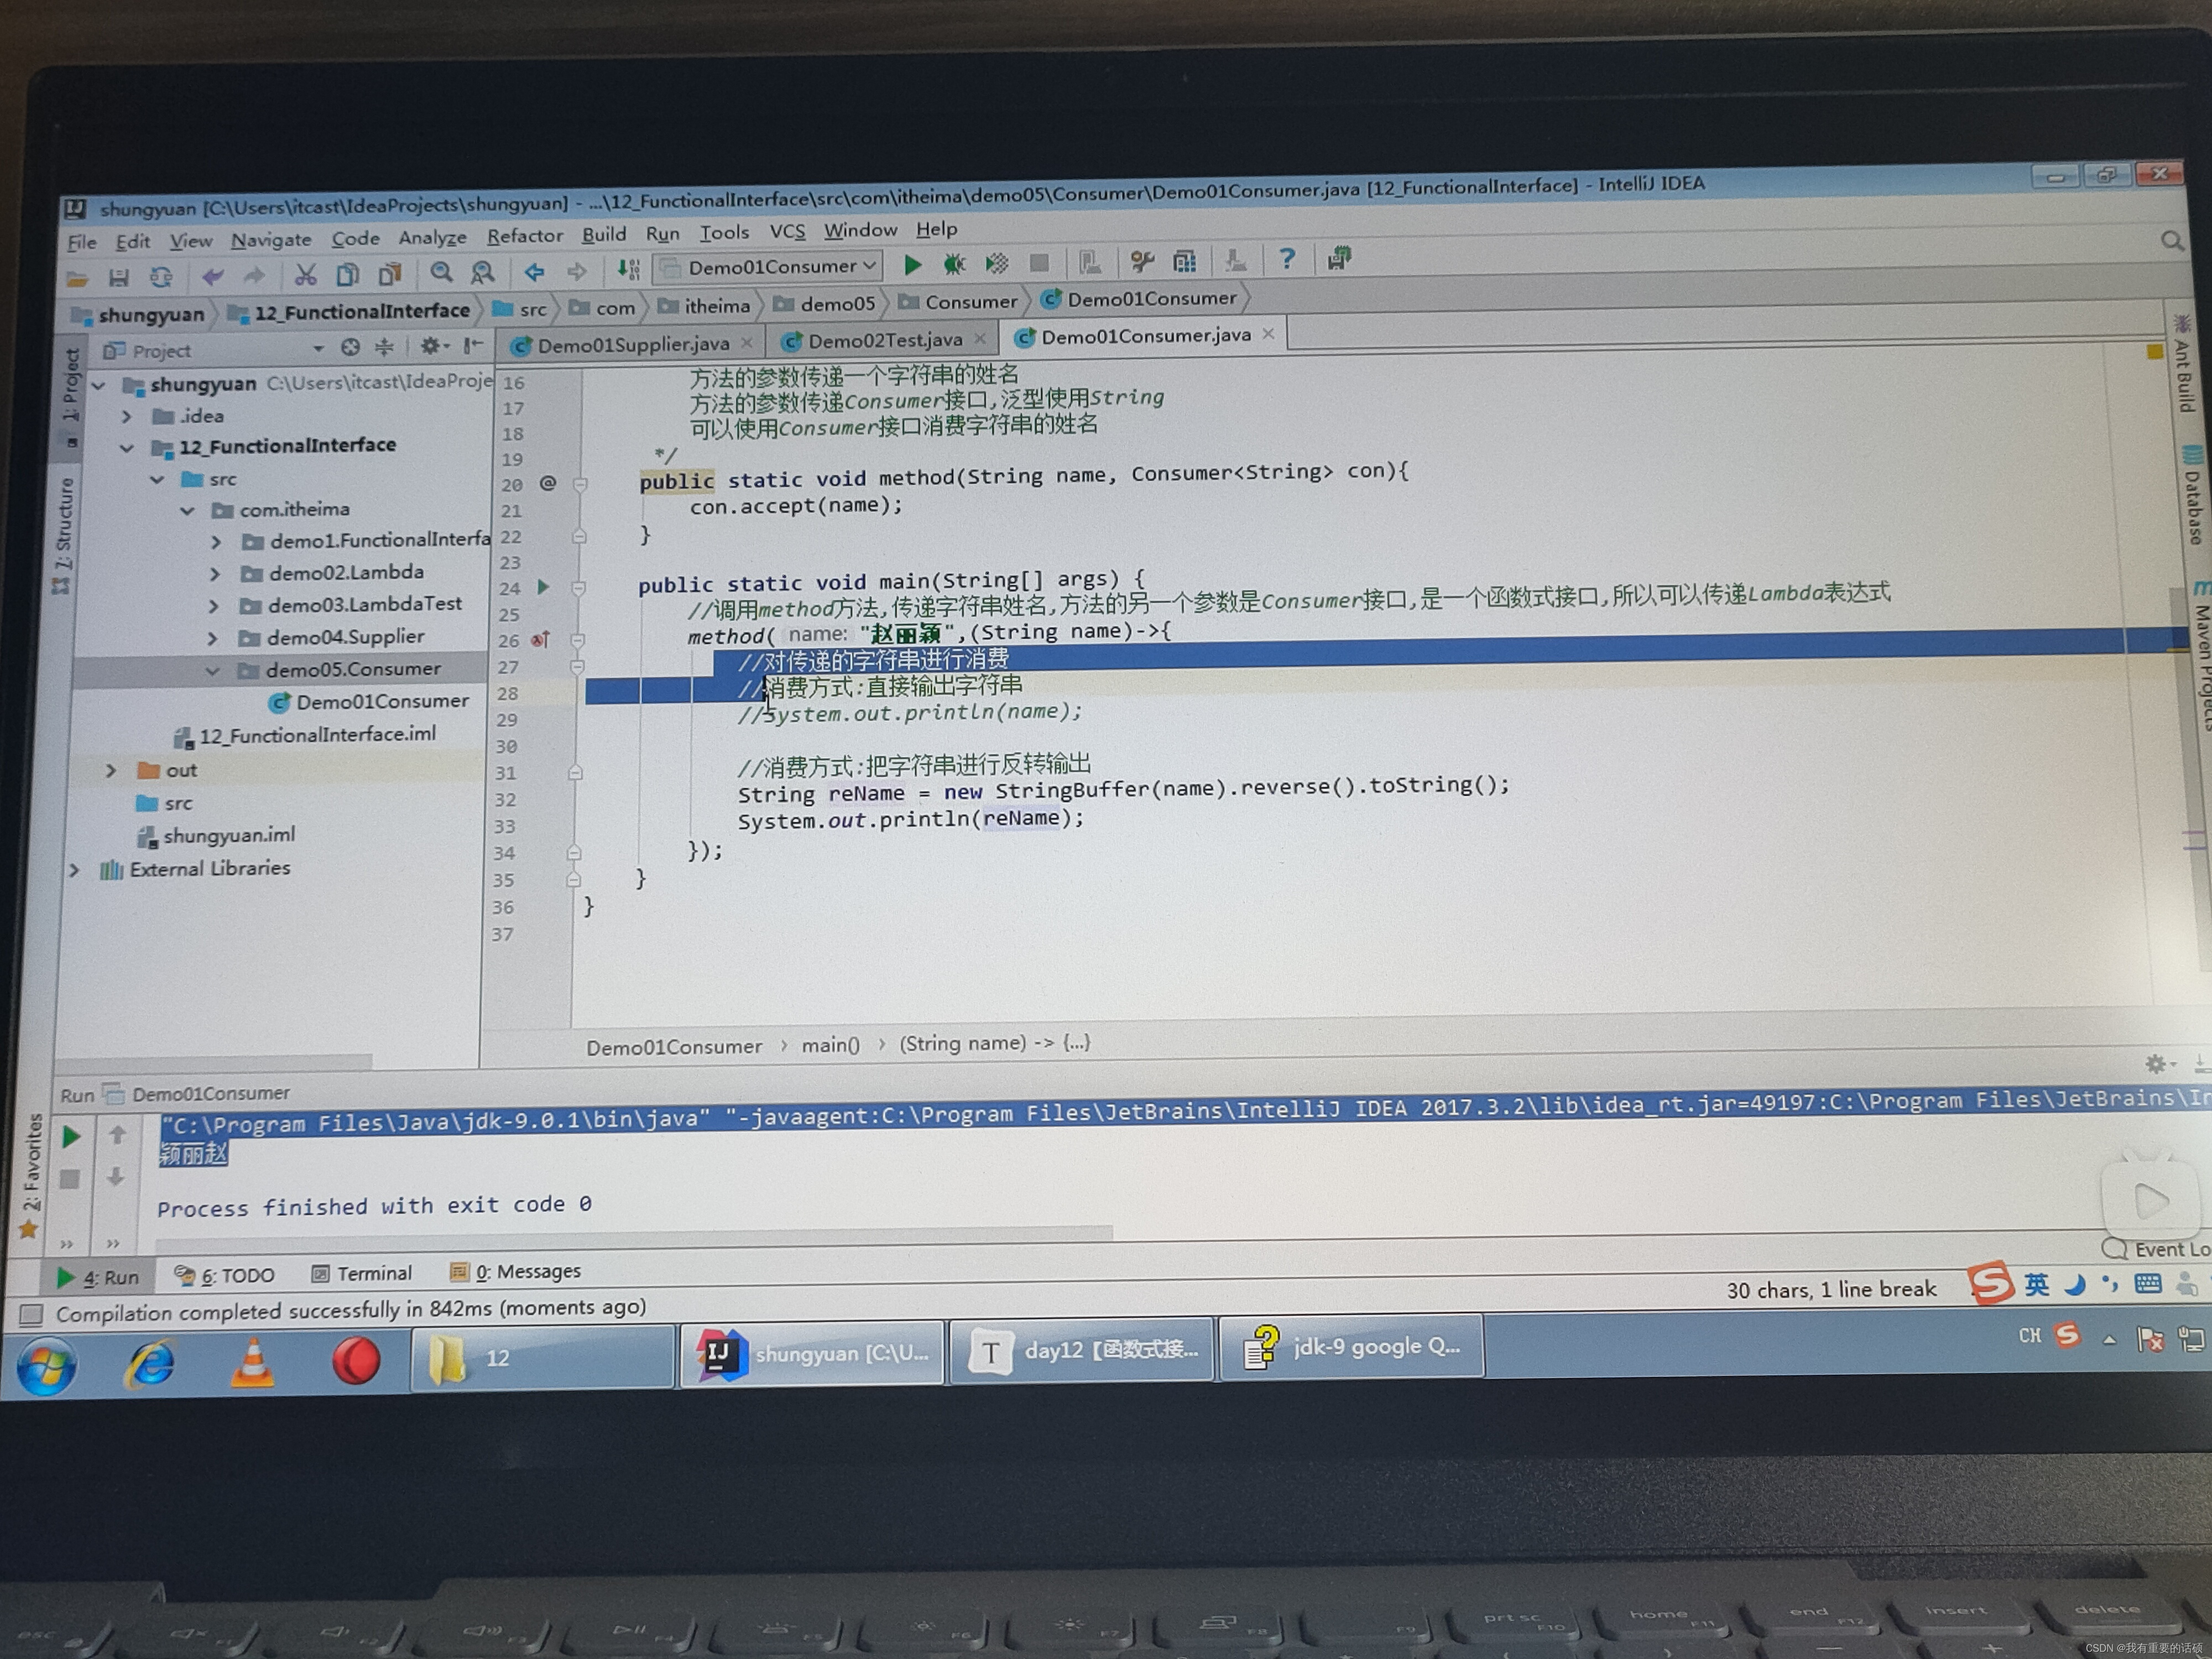Viewport: 2212px width, 1659px height.
Task: Open the 0: Messages tool window
Action: [x=515, y=1271]
